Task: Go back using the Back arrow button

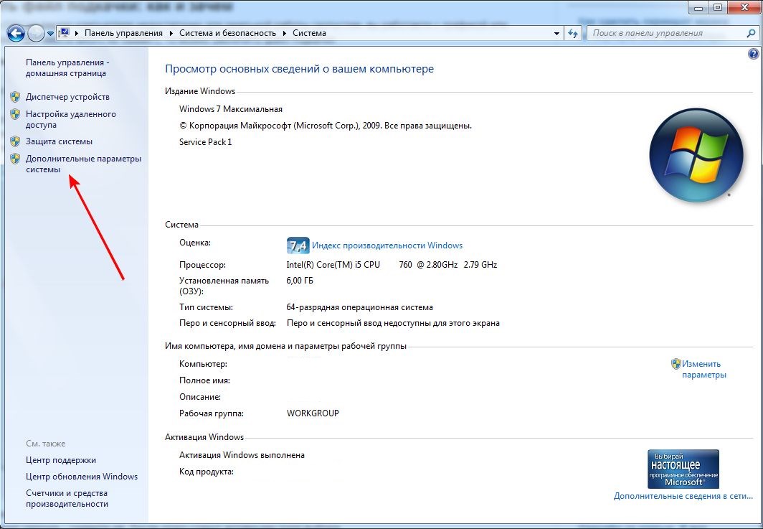Action: tap(16, 33)
